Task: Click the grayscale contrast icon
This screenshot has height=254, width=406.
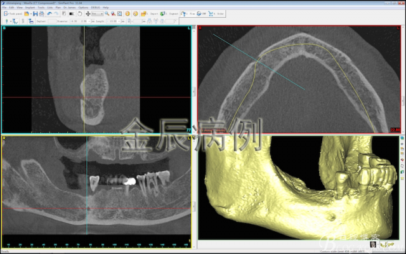Action: (x=72, y=14)
